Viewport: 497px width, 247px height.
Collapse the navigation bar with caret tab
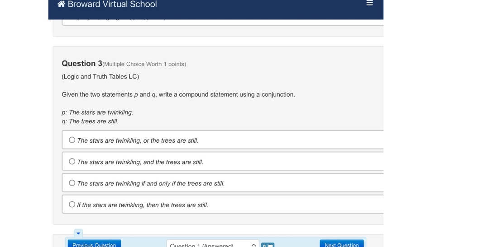pyautogui.click(x=78, y=233)
